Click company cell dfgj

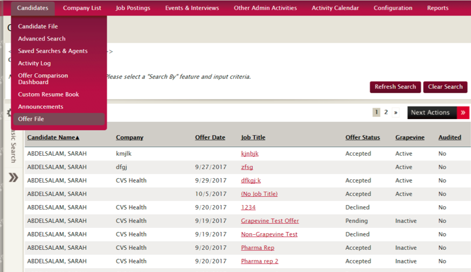point(121,167)
